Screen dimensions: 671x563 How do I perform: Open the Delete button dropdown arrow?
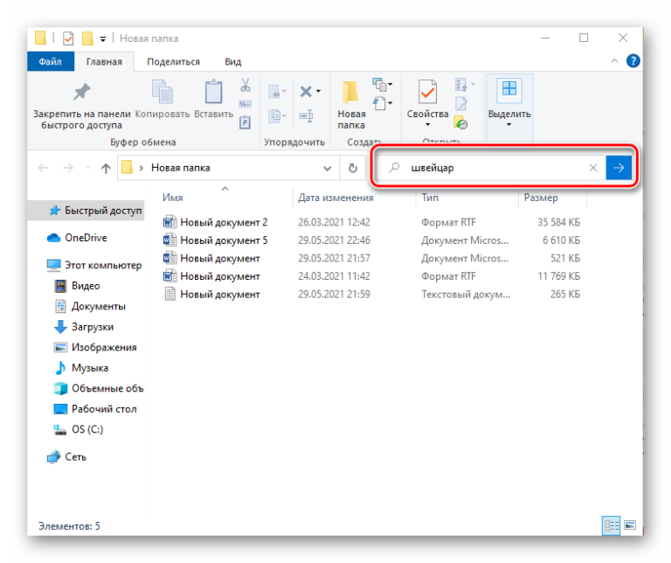[x=318, y=91]
